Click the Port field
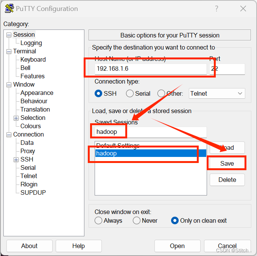The width and height of the screenshot is (257, 256). [227, 69]
